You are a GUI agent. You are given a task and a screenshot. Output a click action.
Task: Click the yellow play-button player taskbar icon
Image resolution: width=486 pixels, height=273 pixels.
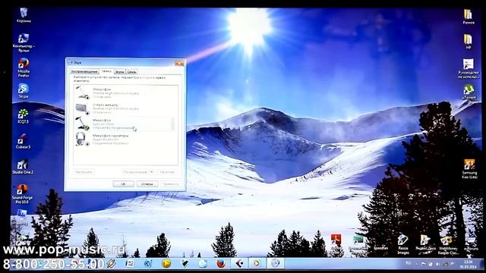(x=166, y=263)
